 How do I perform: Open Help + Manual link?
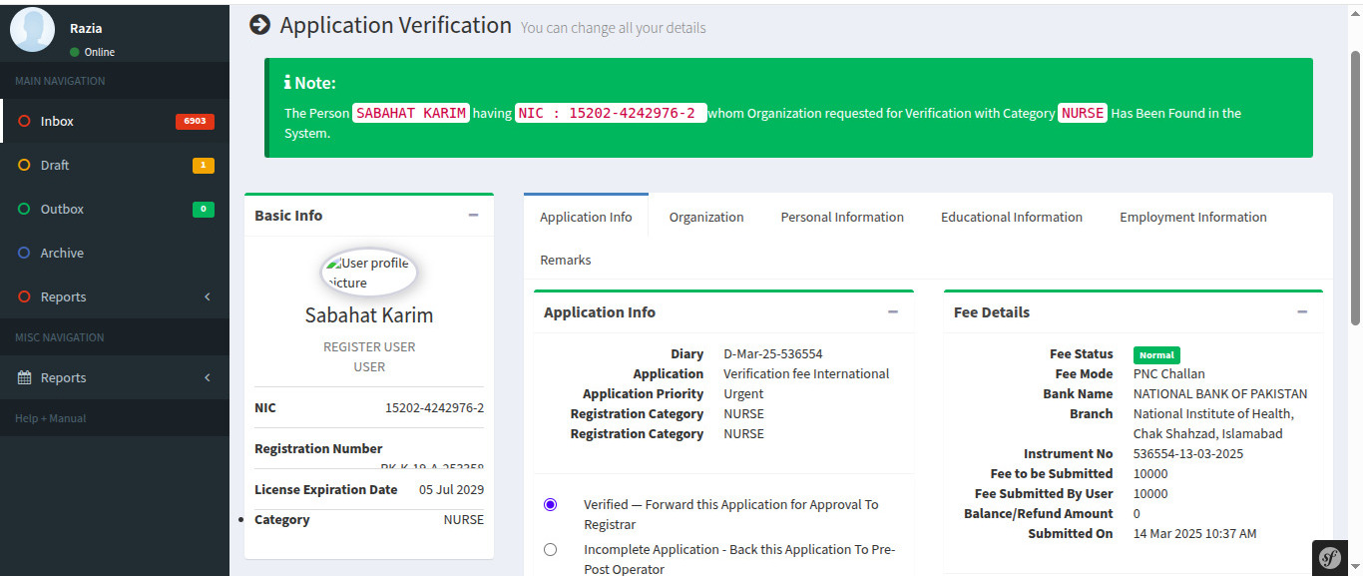point(51,418)
